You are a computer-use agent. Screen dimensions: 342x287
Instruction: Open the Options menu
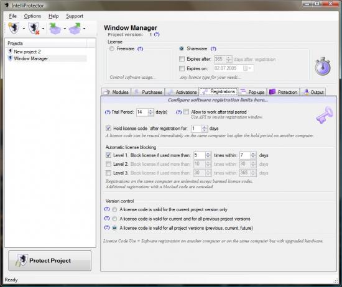click(32, 16)
